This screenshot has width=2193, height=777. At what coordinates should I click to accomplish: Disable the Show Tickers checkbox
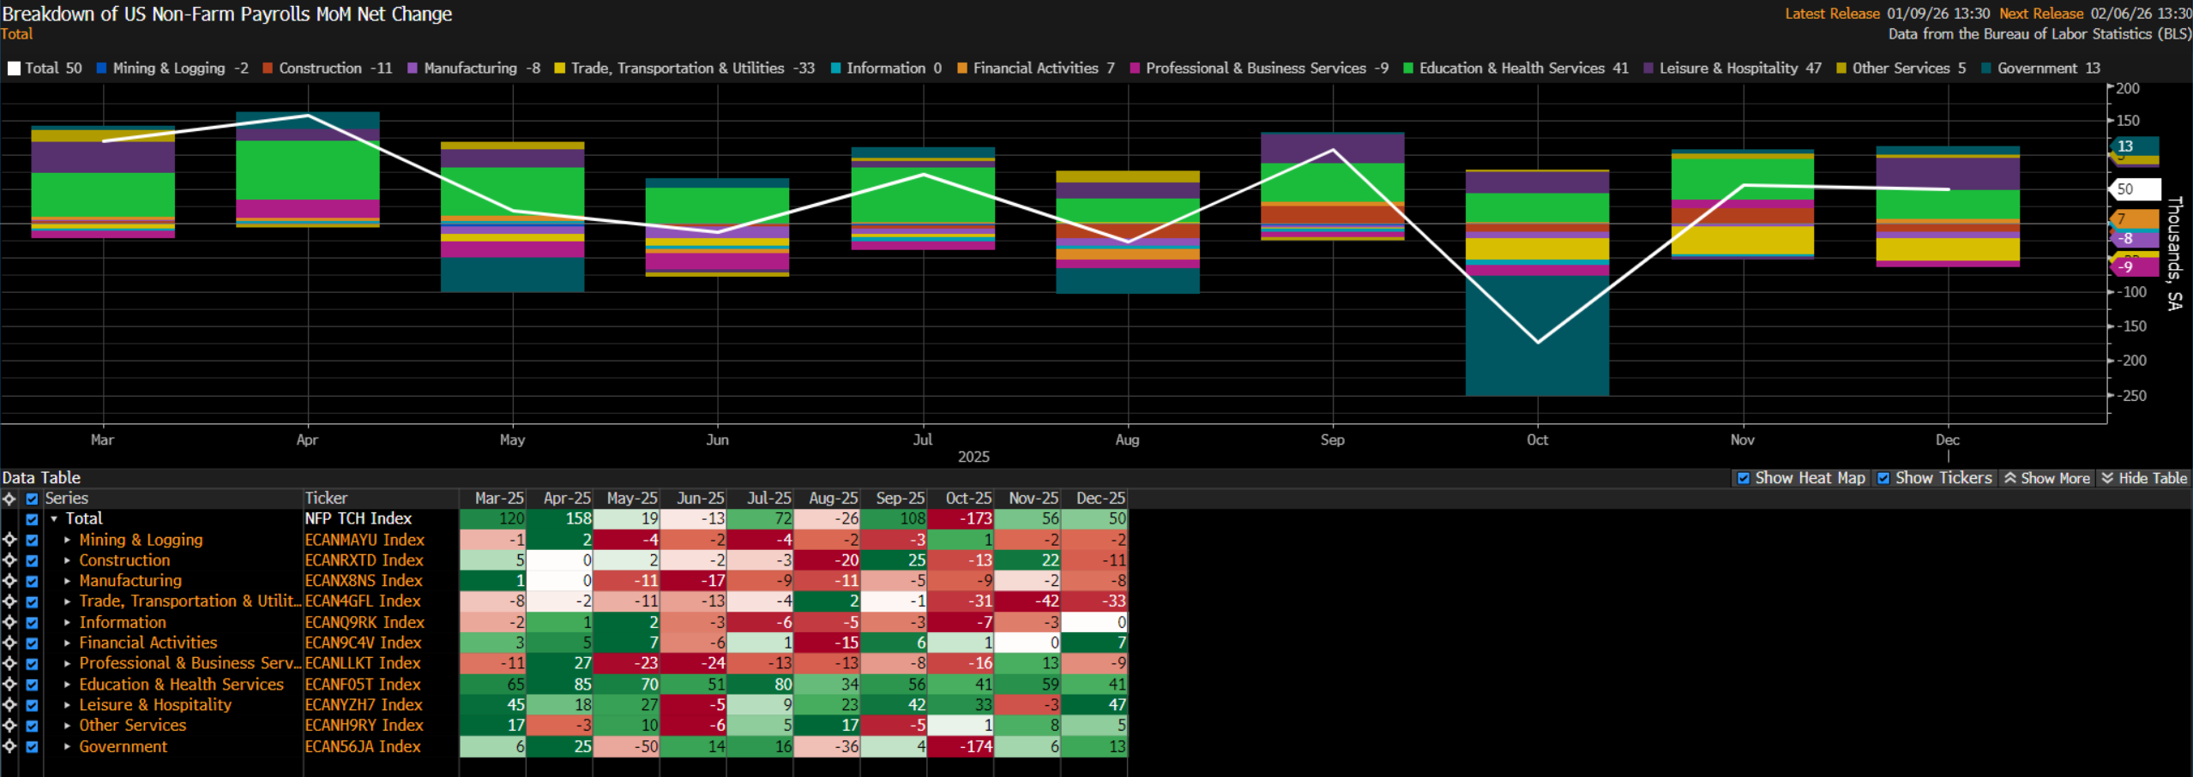pyautogui.click(x=1883, y=478)
